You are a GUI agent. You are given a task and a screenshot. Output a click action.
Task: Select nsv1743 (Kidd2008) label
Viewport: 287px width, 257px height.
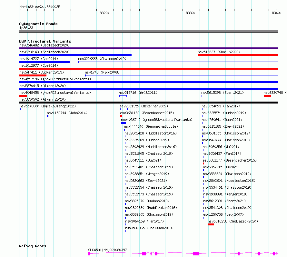[x=102, y=72]
